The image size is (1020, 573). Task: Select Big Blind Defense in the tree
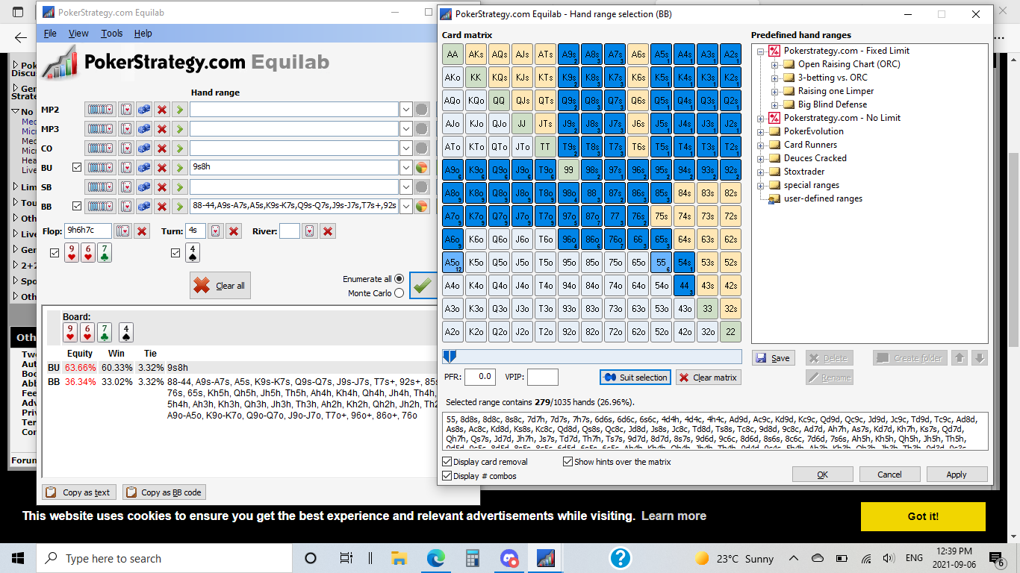(833, 104)
